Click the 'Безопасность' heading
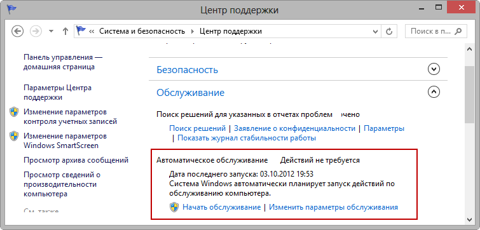This screenshot has height=230, width=480. pos(188,70)
